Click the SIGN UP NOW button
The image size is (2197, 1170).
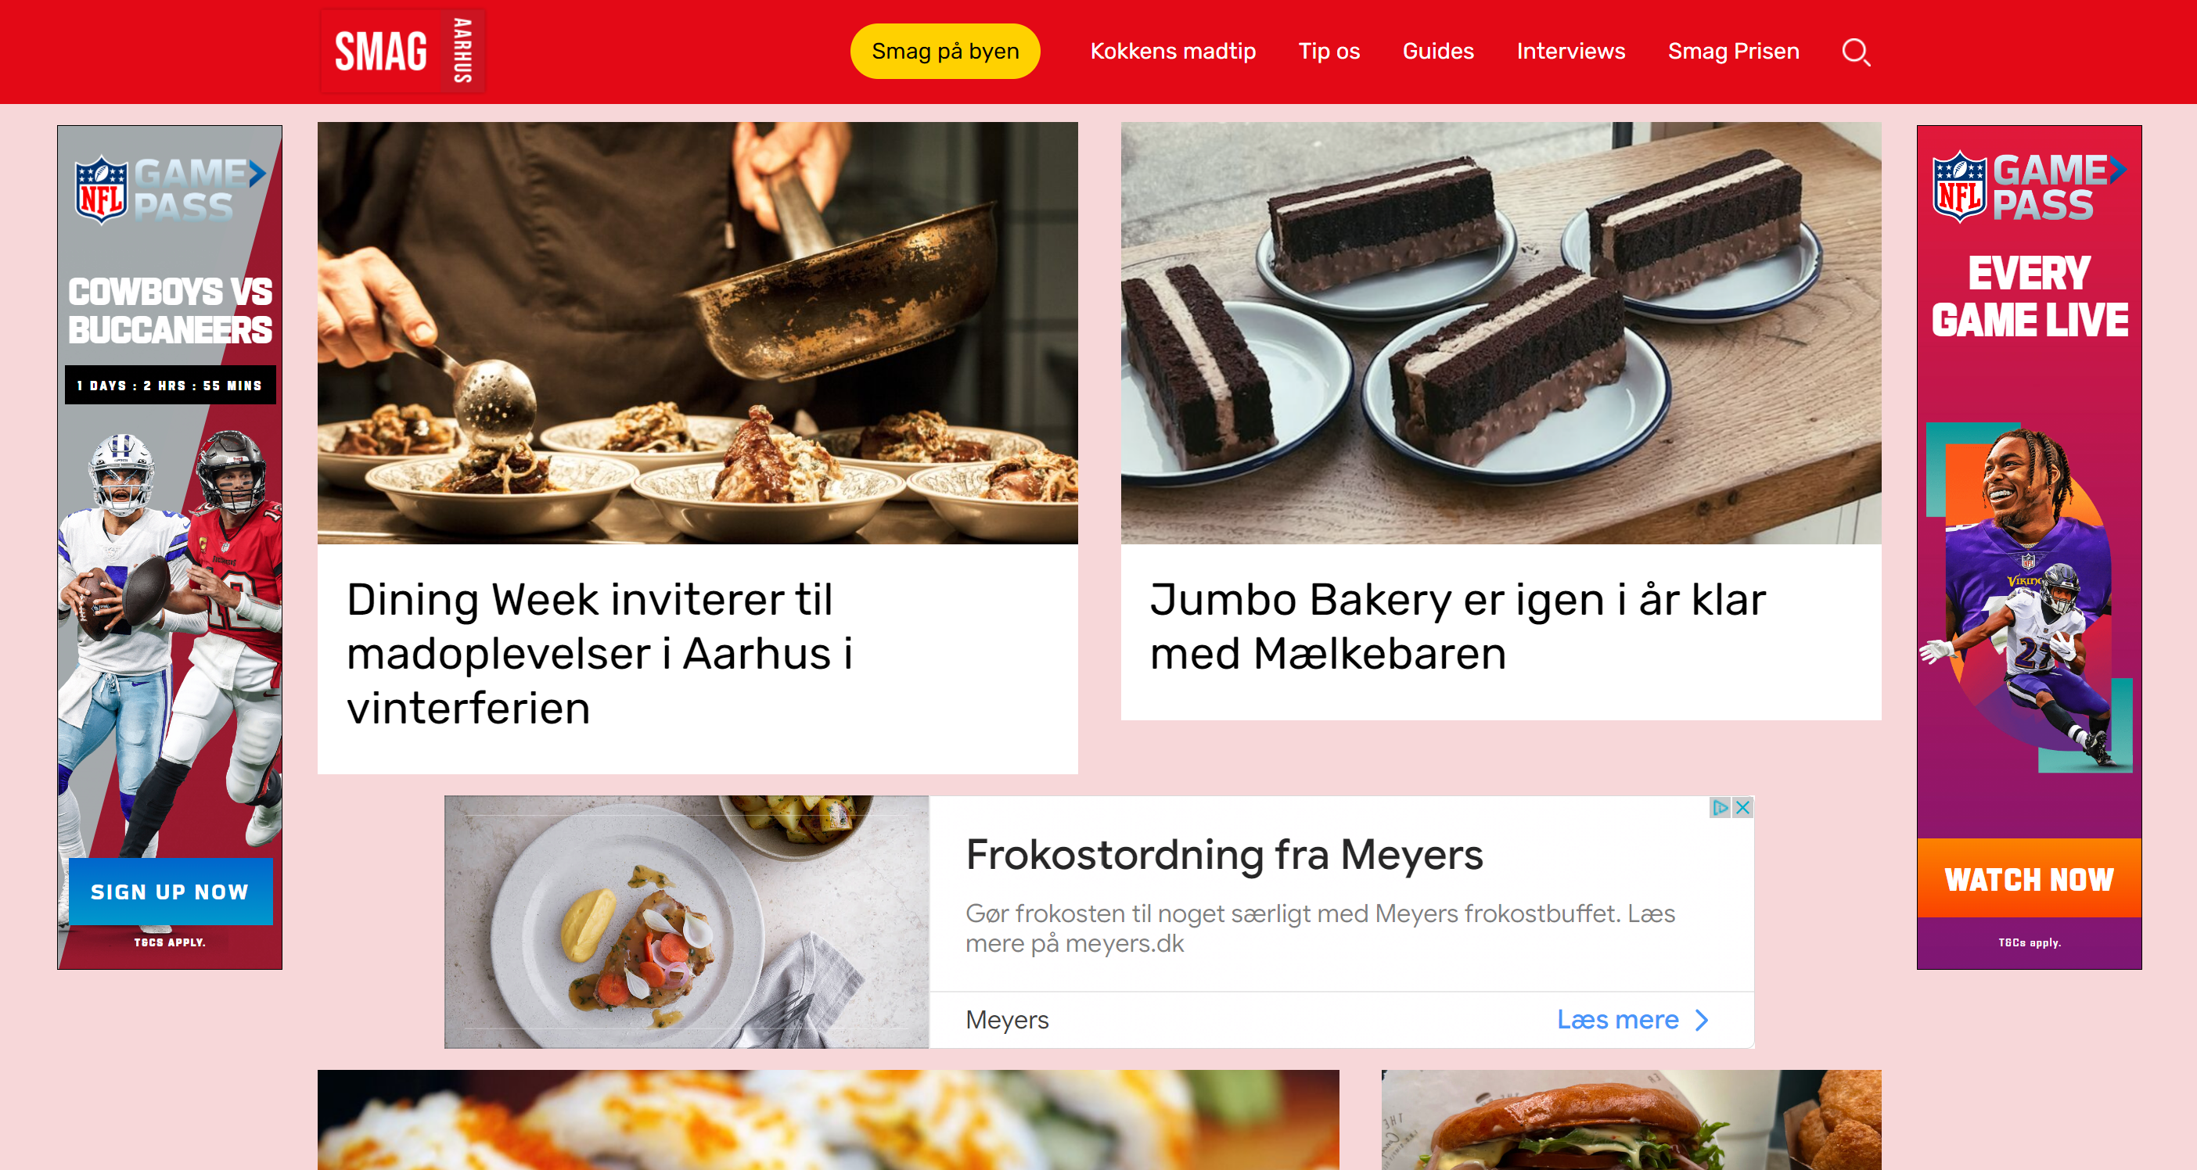pyautogui.click(x=171, y=892)
